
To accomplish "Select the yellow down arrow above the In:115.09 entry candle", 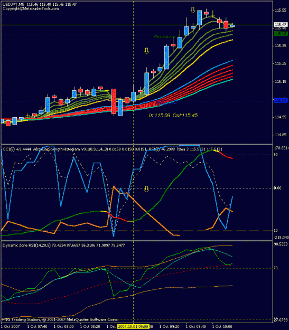I will 146,51.
